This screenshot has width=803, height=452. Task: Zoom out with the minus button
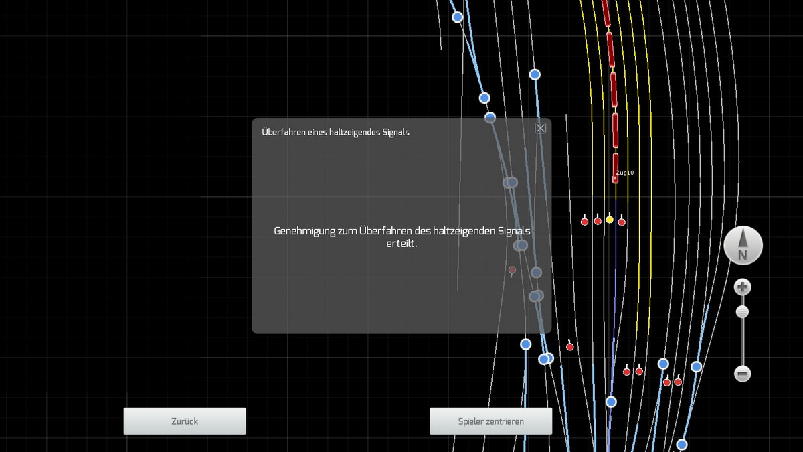[x=742, y=374]
